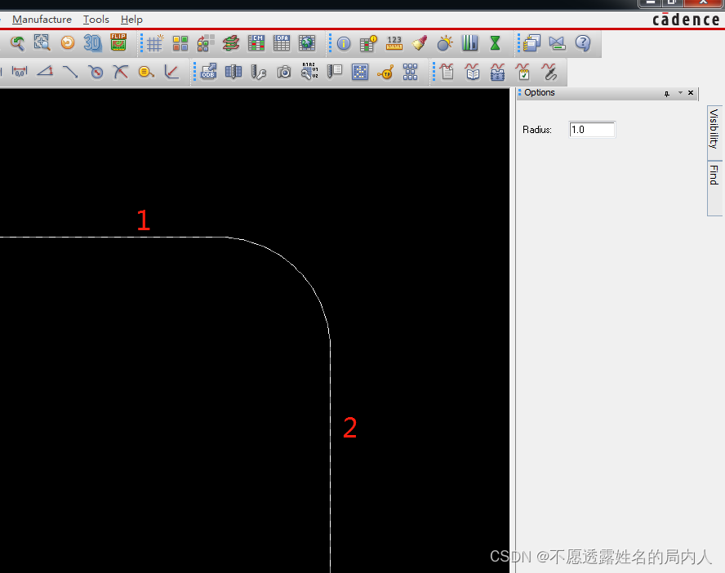Open the Tools menu

tap(96, 20)
